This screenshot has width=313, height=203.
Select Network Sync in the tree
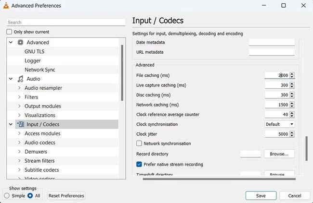tap(40, 70)
